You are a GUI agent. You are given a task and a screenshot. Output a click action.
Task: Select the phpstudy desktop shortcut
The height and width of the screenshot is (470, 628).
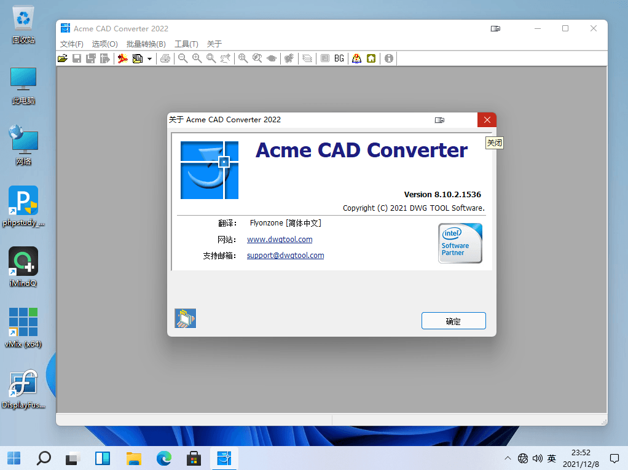pyautogui.click(x=23, y=206)
